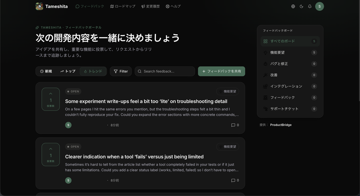Open the ProductBridge link
Viewport: 360px width, 196px height.
coord(281,125)
